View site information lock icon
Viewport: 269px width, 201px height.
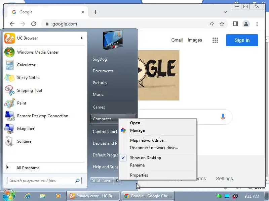47,24
